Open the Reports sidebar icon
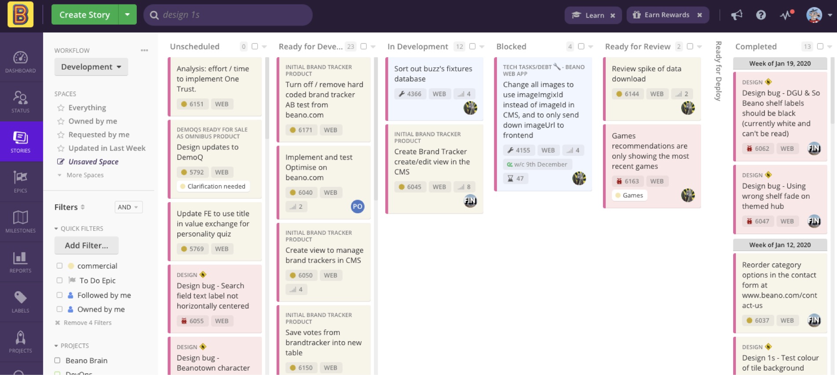 tap(21, 262)
